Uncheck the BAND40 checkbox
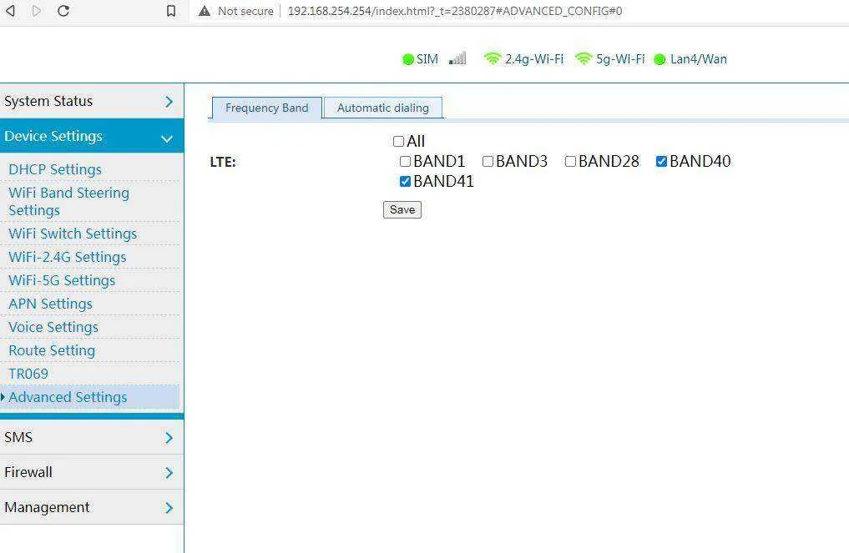849x553 pixels. (x=661, y=161)
